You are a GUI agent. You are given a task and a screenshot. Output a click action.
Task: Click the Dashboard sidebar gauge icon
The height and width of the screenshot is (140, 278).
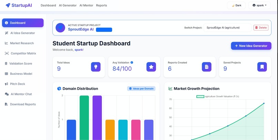click(x=7, y=23)
